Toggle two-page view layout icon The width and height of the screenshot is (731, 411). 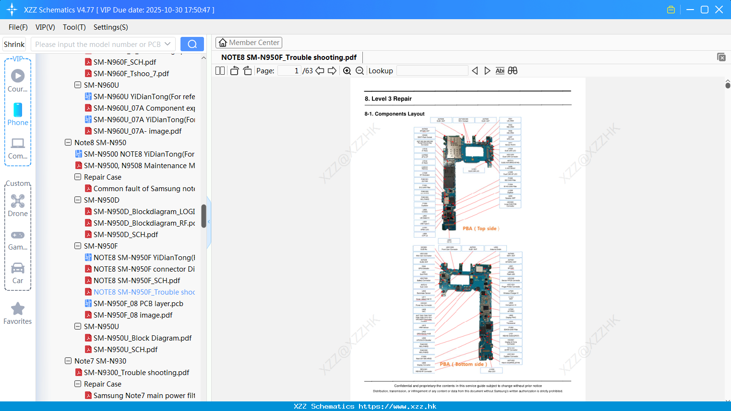coord(220,70)
